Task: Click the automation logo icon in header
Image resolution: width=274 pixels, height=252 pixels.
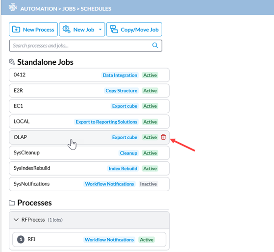Action: click(13, 8)
